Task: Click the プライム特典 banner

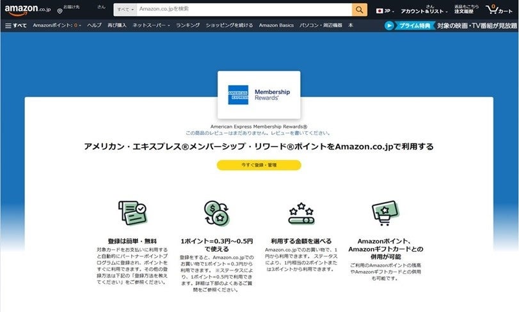Action: (415, 26)
